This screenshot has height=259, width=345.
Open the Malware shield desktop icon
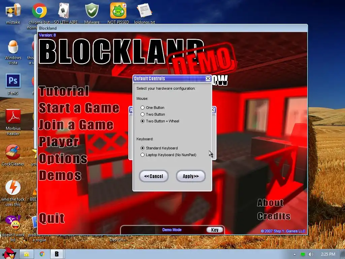click(x=92, y=13)
